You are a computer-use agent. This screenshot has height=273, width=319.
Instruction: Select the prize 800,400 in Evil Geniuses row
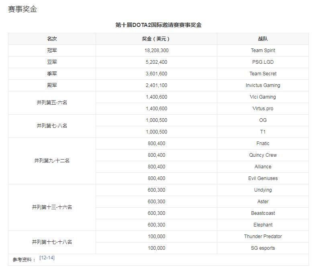point(156,178)
